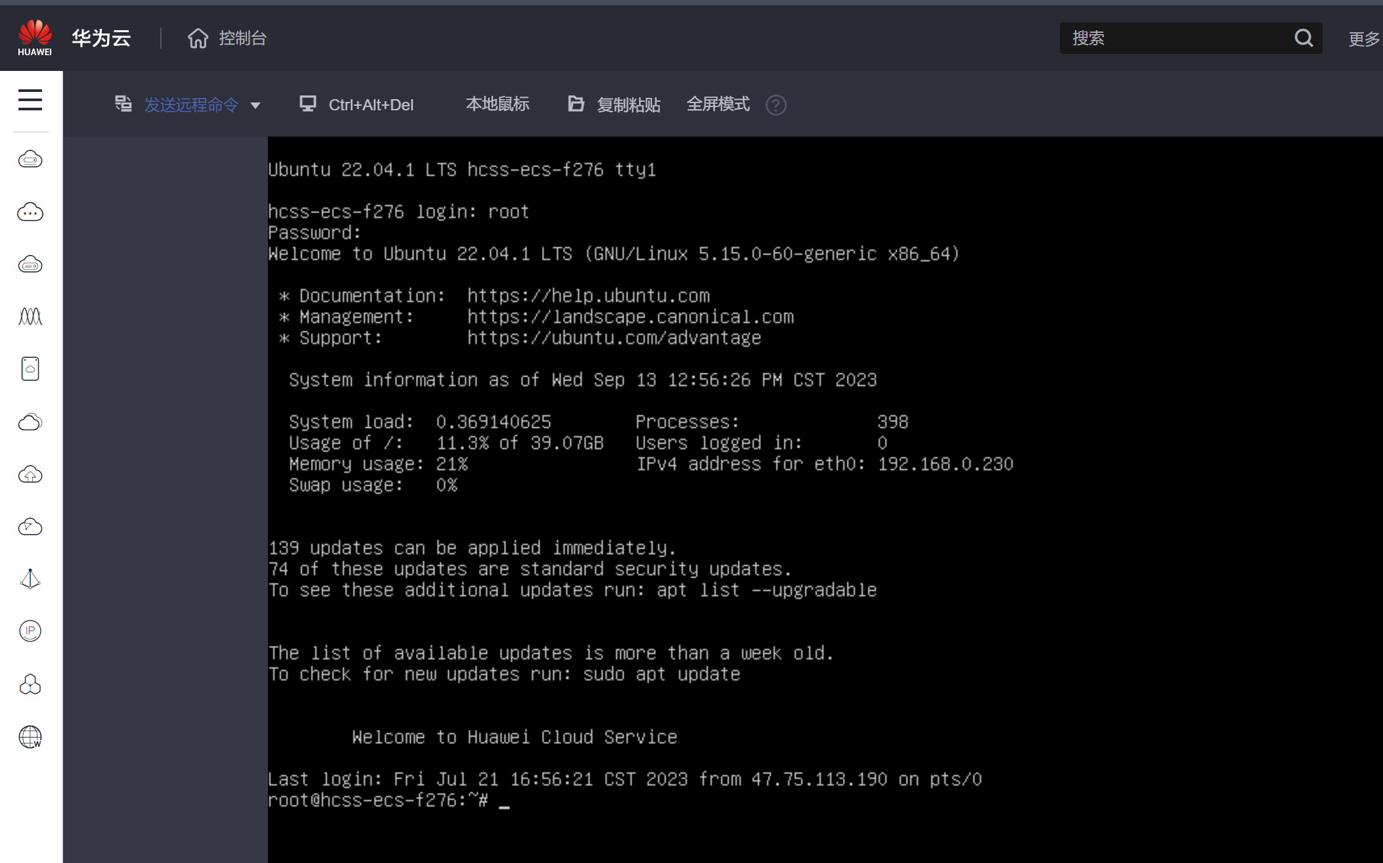Click the cloud with three dots icon
The image size is (1383, 863).
click(x=30, y=211)
